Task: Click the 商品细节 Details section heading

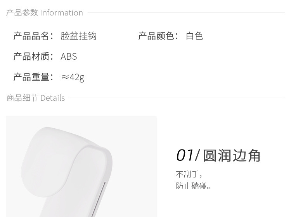Action: pyautogui.click(x=36, y=98)
